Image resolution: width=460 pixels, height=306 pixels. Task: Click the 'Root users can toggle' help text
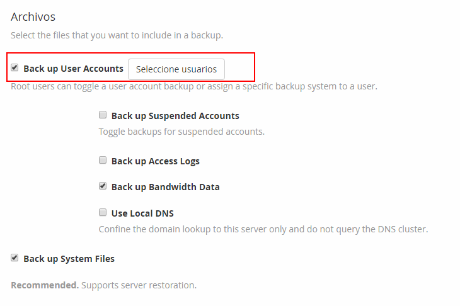click(193, 86)
